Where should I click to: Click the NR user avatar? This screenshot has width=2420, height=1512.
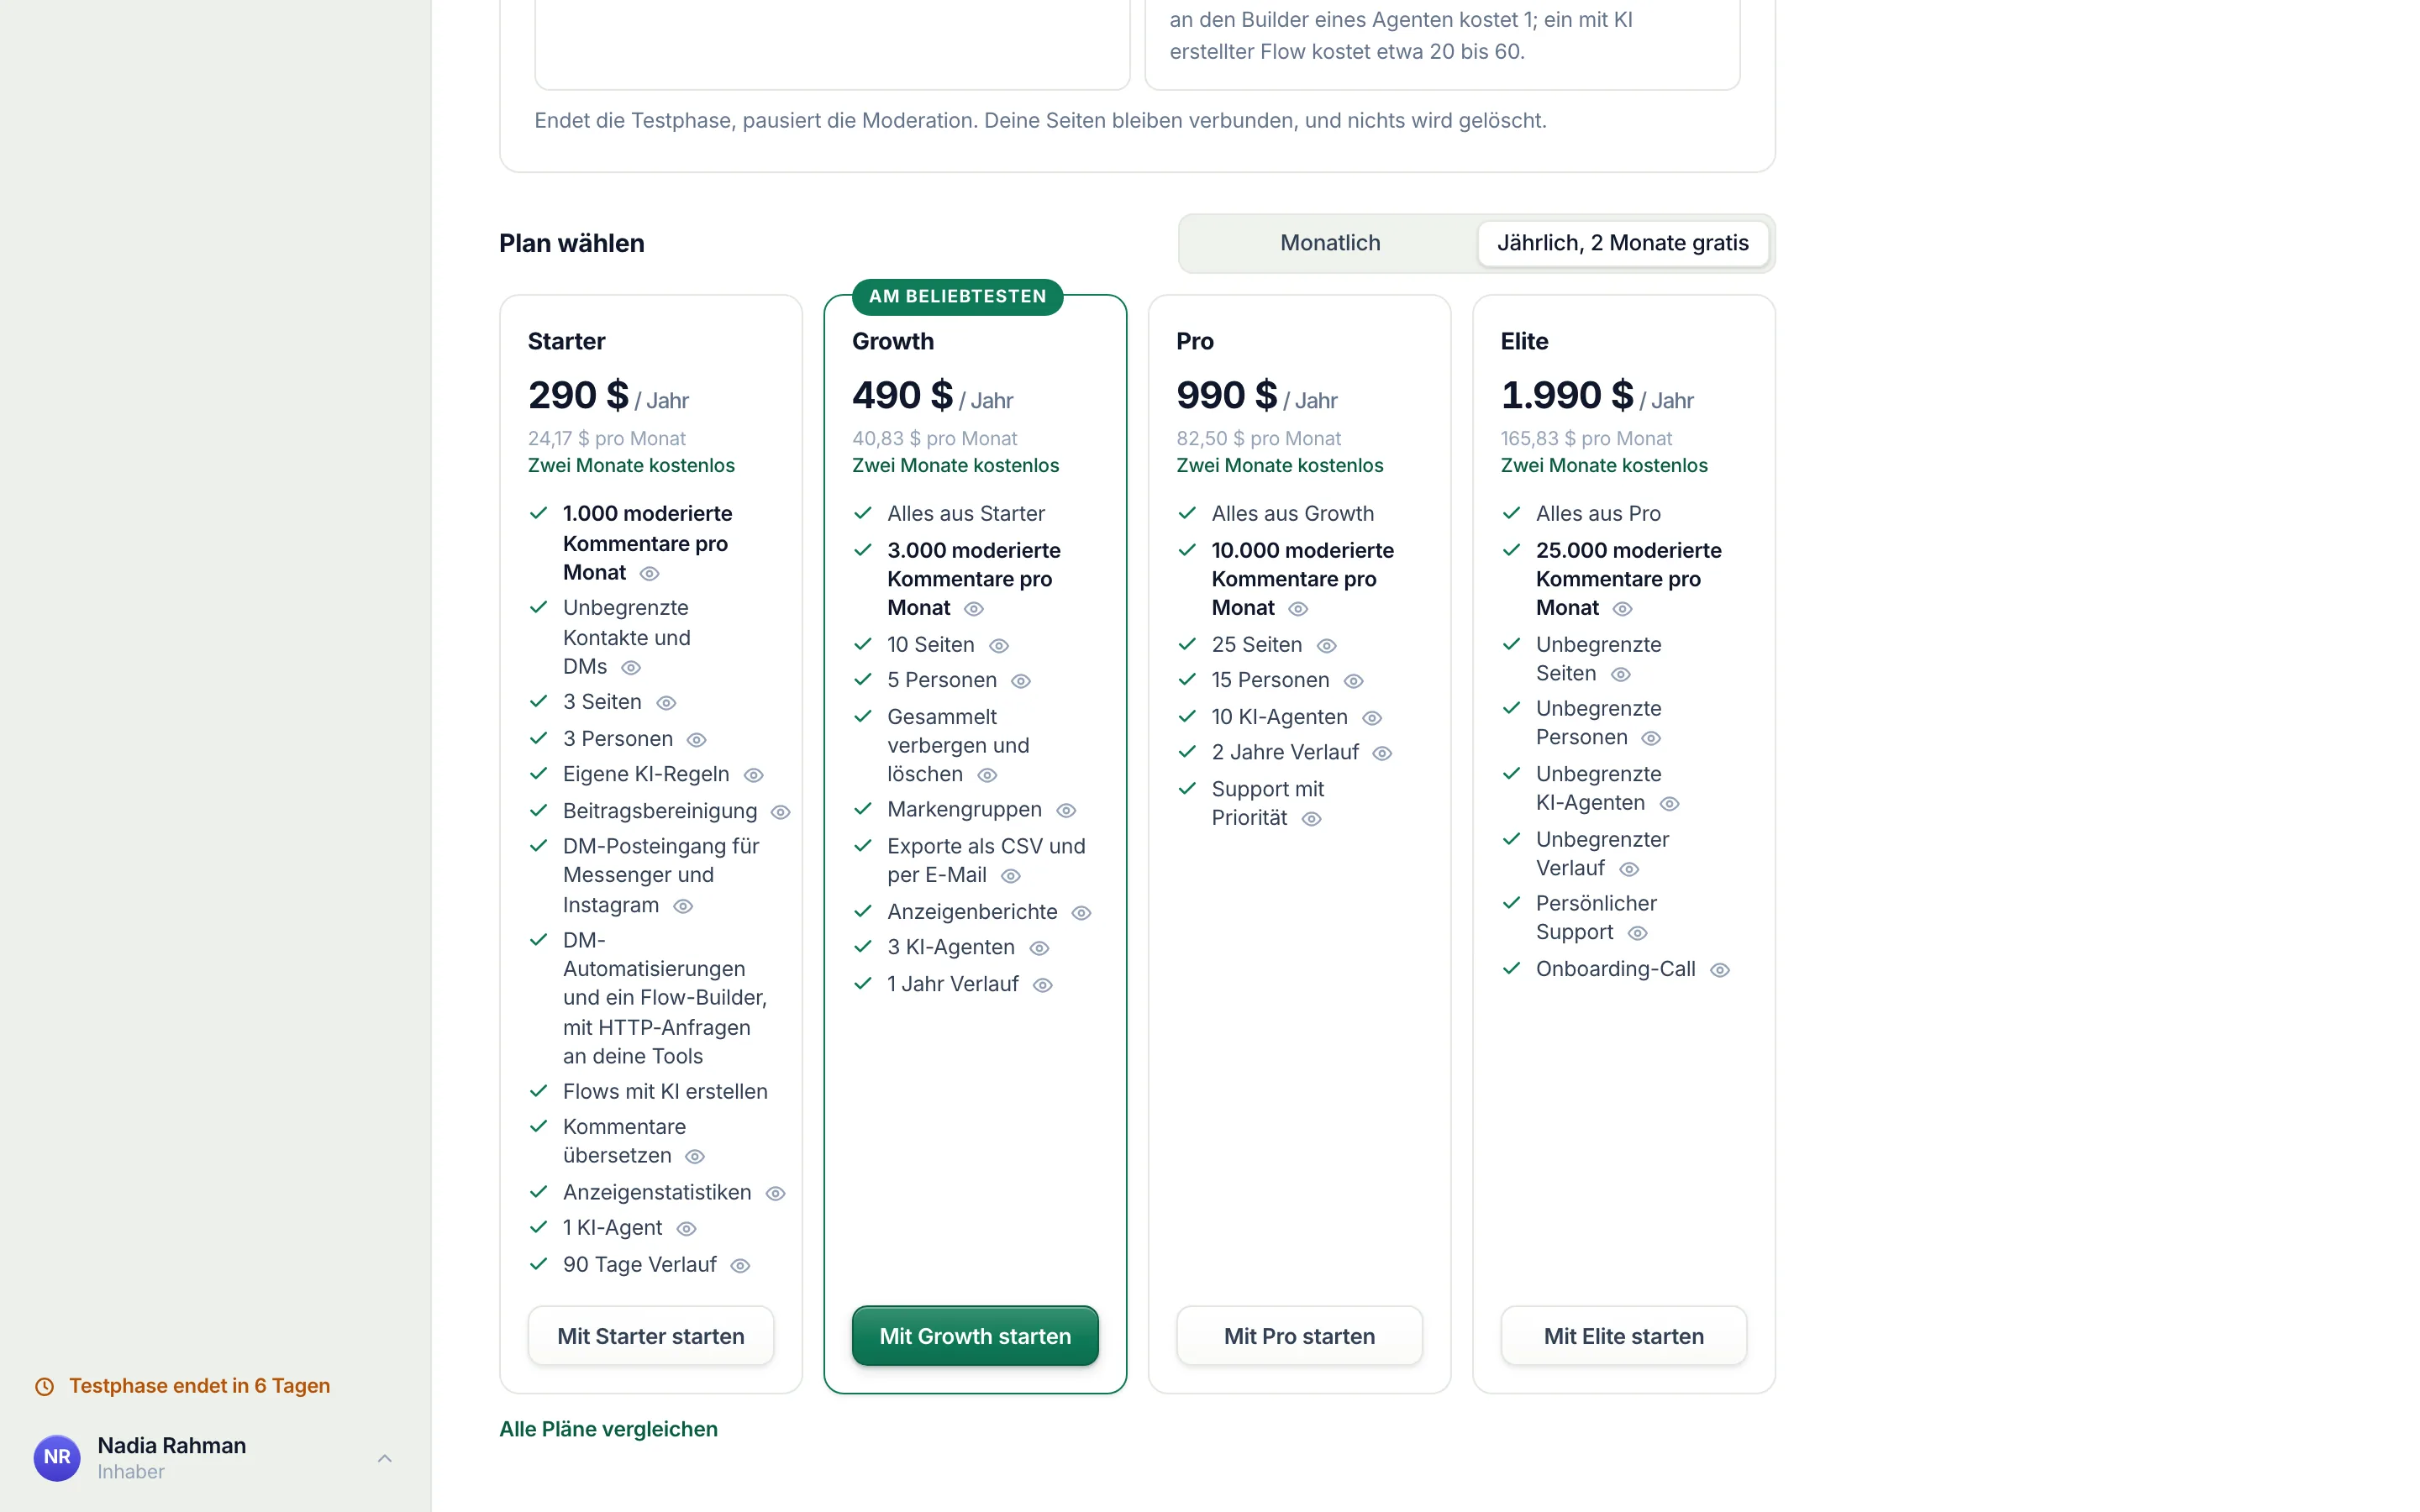[57, 1458]
